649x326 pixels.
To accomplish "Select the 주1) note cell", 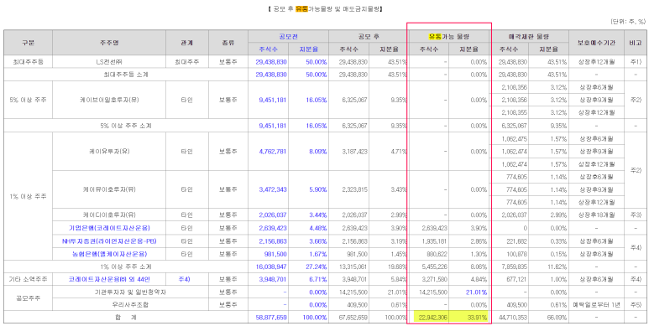I will point(635,62).
